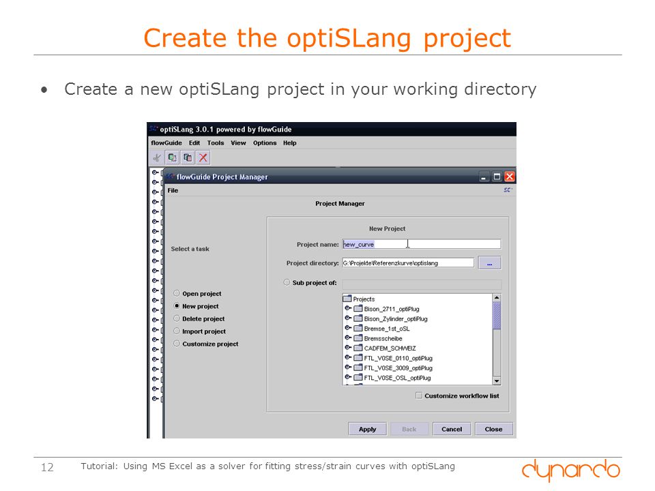Click the project list scrollbar thumb
This screenshot has height=491, width=655.
click(x=497, y=316)
